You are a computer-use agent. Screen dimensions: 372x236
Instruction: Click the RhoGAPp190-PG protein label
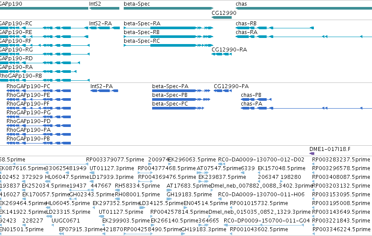pyautogui.click(x=29, y=113)
